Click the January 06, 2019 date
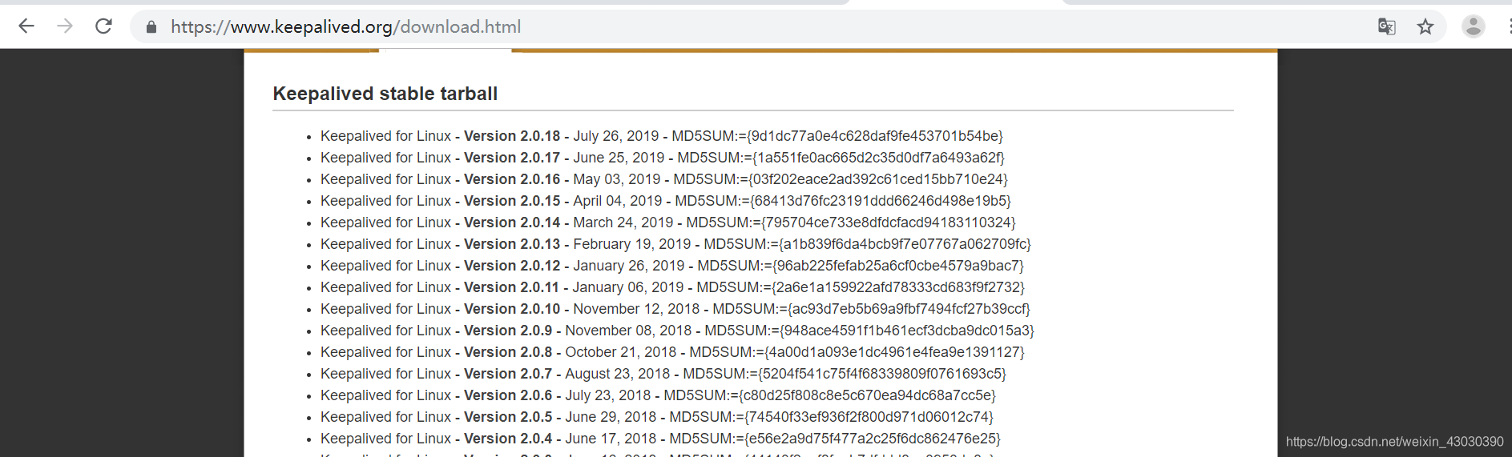Viewport: 1512px width, 457px height. 627,287
